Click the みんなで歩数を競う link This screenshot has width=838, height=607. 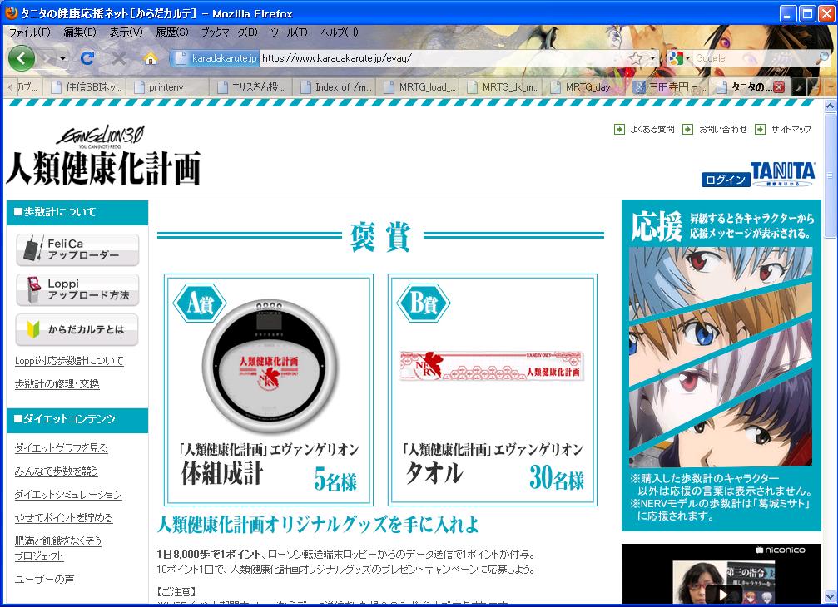click(56, 471)
